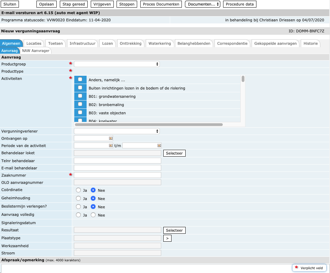Select Ja for Coördinatie

pos(78,190)
